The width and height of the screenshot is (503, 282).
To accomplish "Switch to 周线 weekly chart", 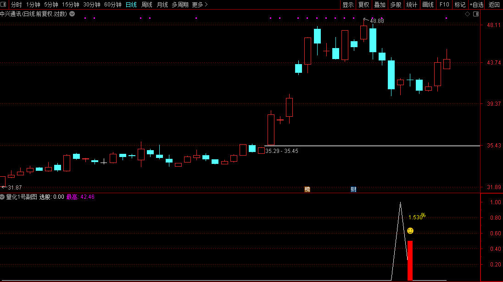I will [146, 5].
